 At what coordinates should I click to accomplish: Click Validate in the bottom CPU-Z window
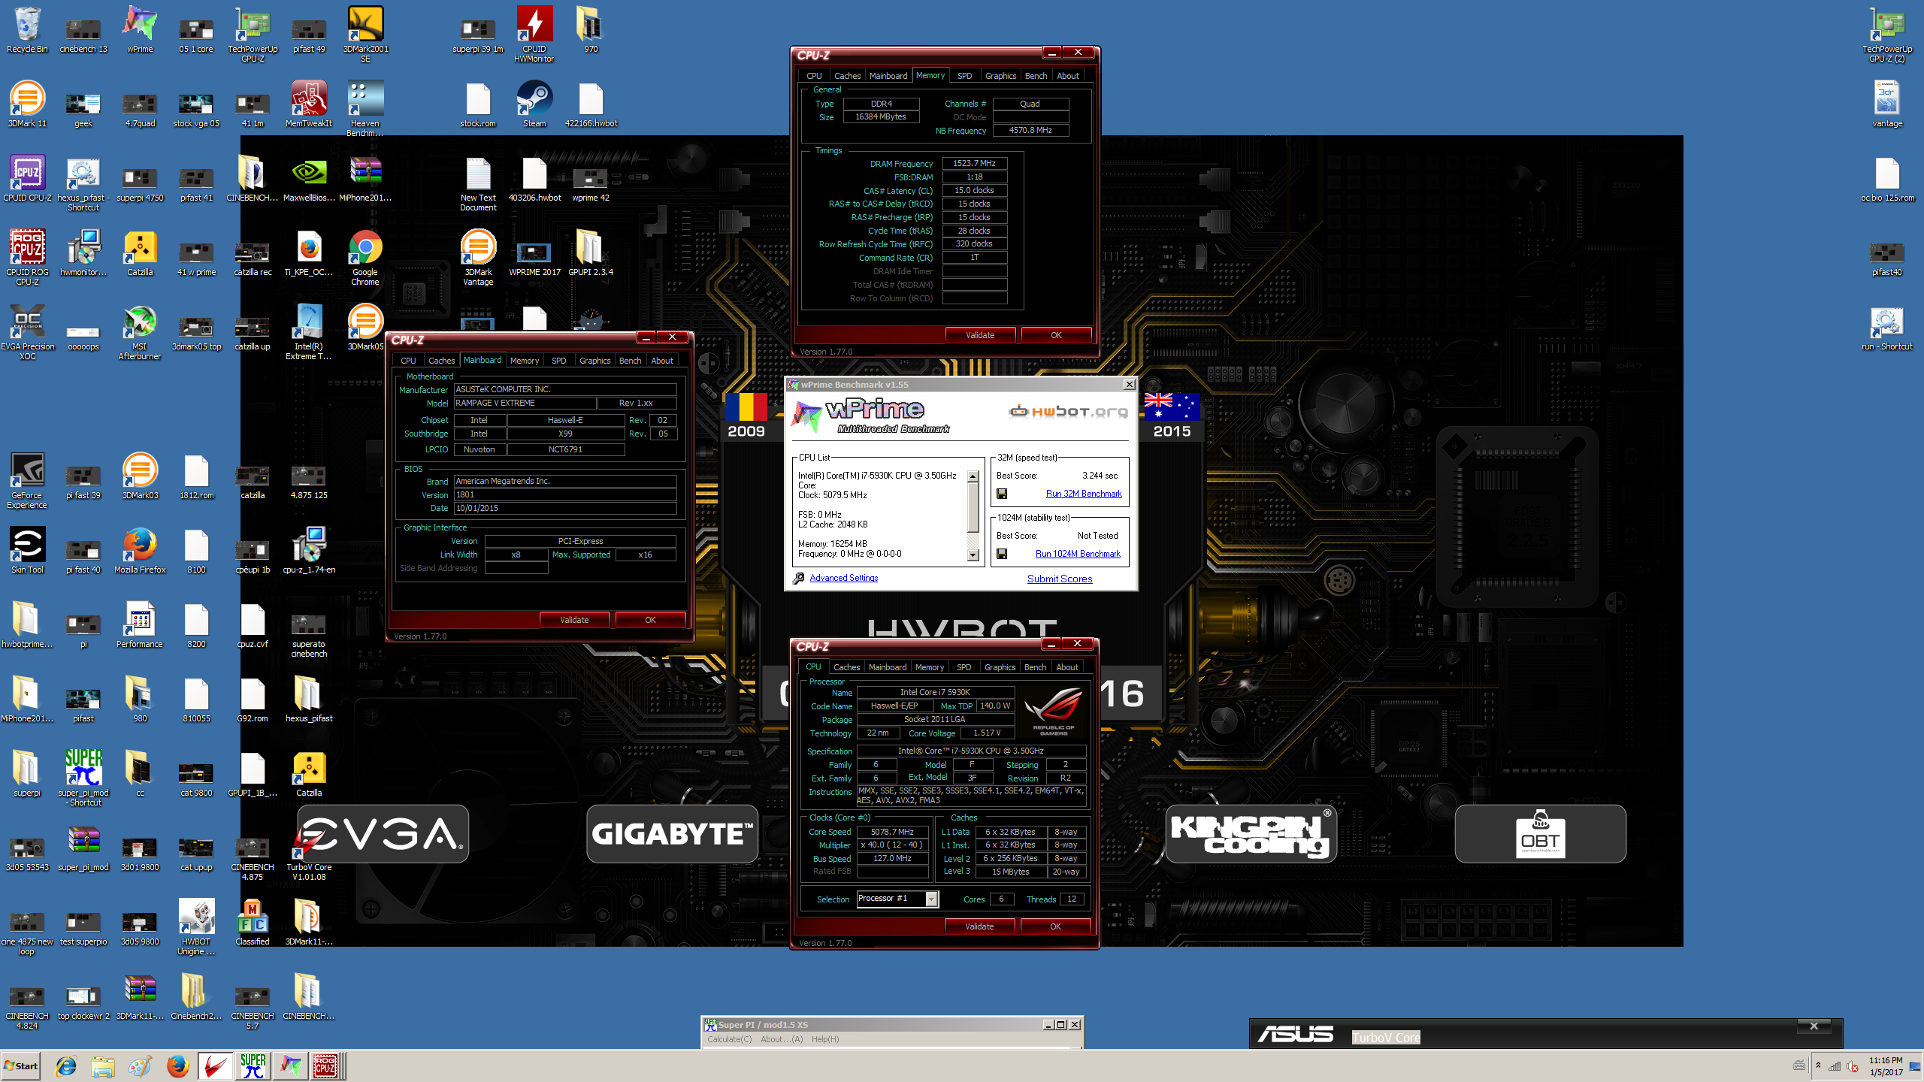pos(979,926)
